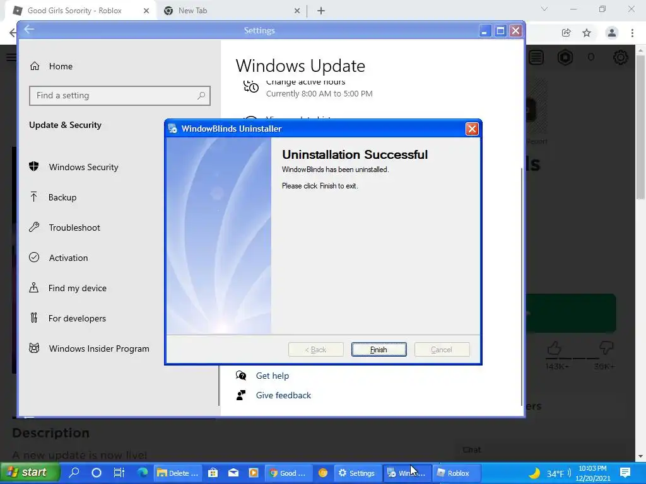The height and width of the screenshot is (484, 646).
Task: Click the Roblox thumbs down icon
Action: 606,349
